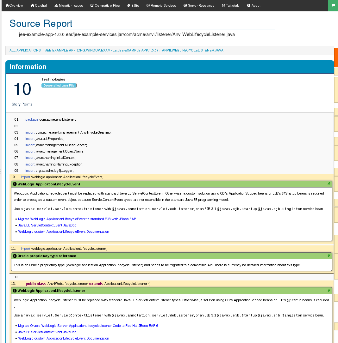This screenshot has height=343, width=338.
Task: Open Migrate WebLogic ApplicationLifecycleEvent to standard EJB link
Action: pyautogui.click(x=77, y=219)
